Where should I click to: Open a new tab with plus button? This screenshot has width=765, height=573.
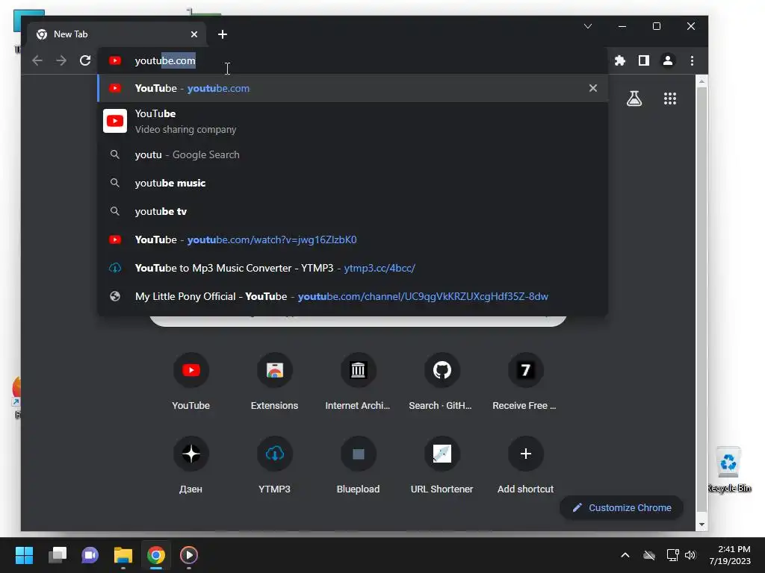pyautogui.click(x=223, y=34)
